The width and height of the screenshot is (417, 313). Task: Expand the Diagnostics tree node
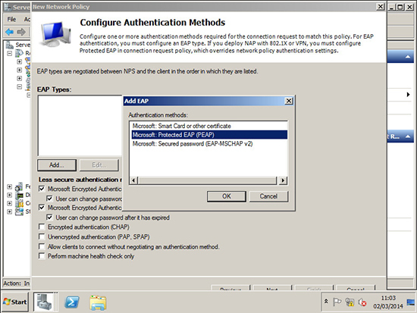point(10,195)
